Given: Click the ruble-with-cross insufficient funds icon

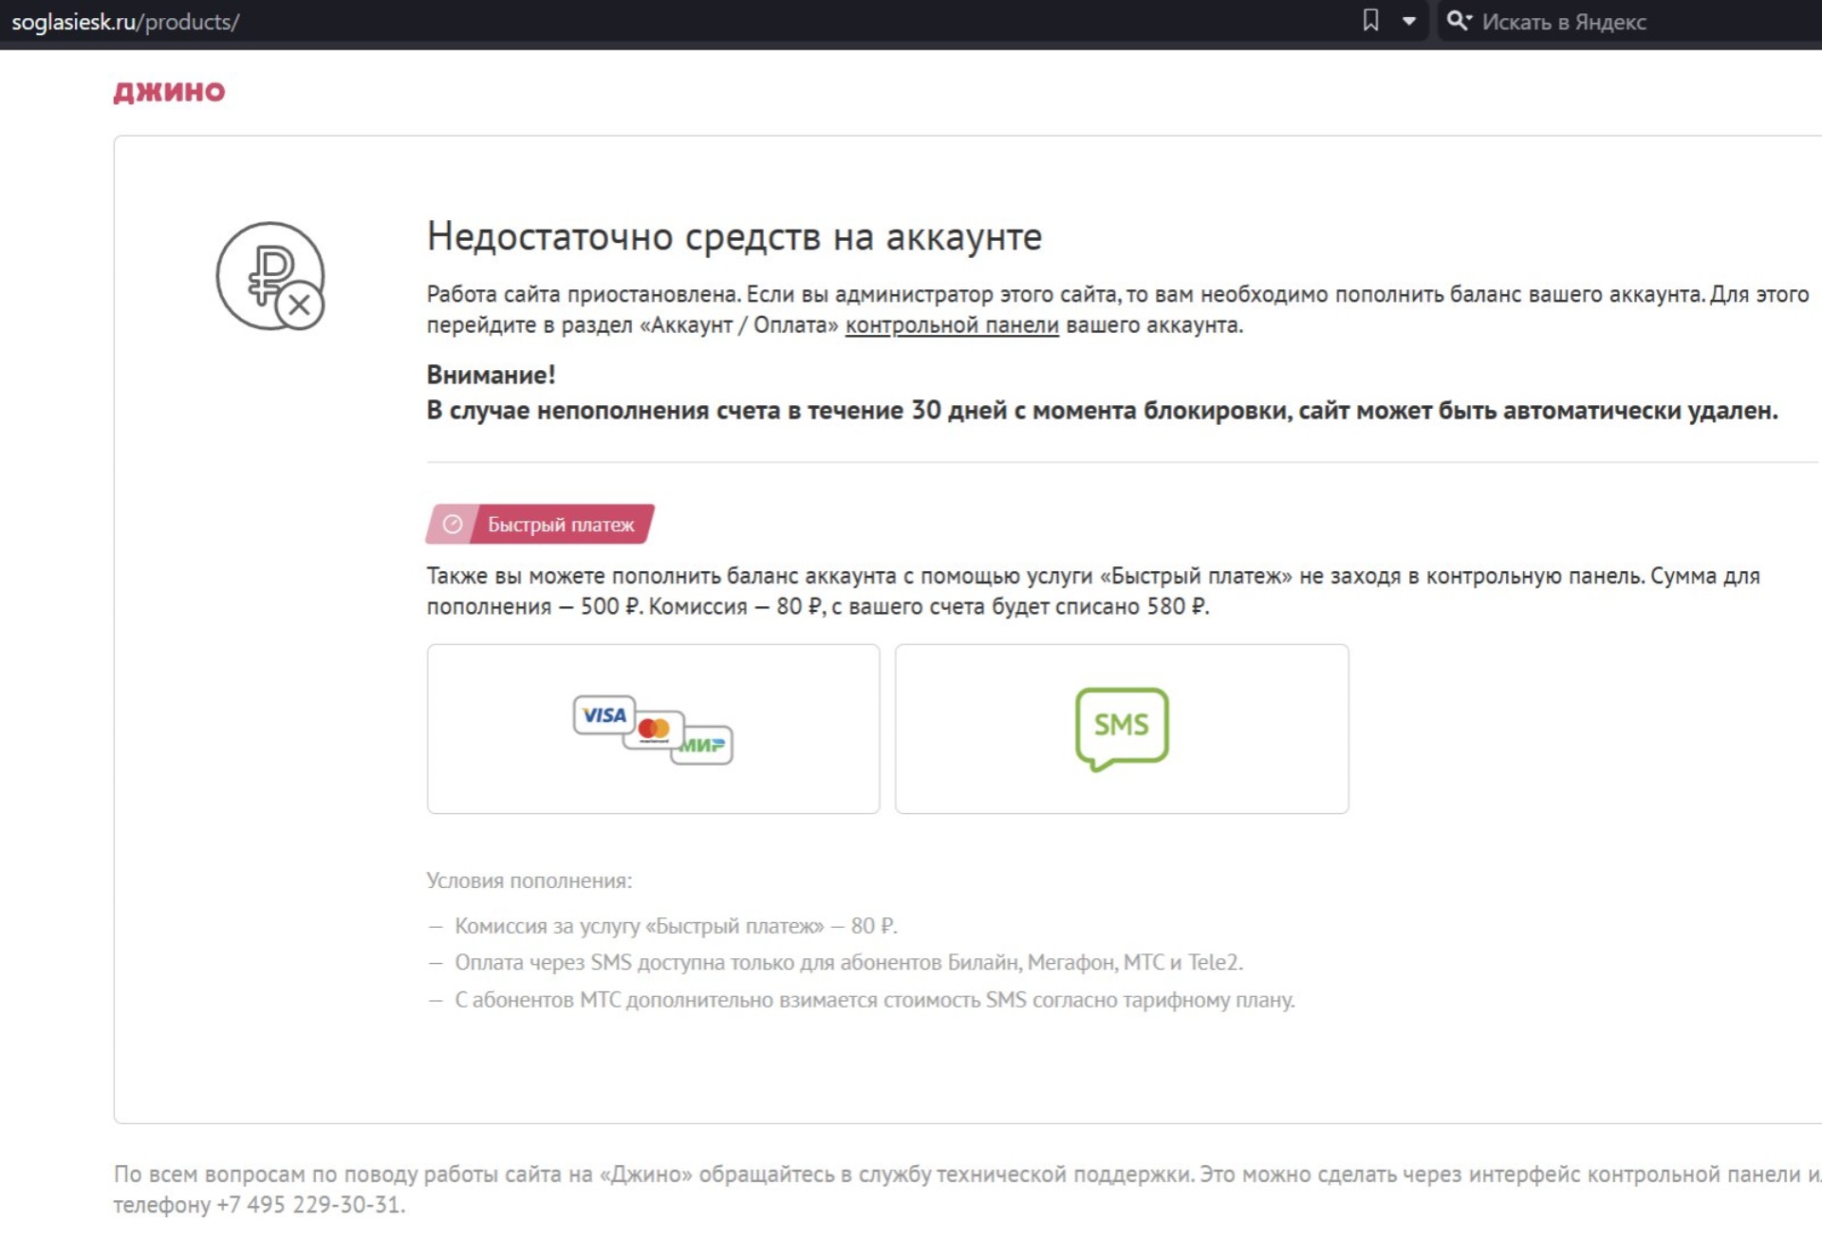Looking at the screenshot, I should [x=270, y=276].
